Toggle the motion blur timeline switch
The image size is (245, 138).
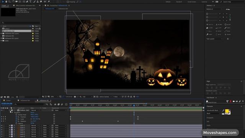pos(62,104)
